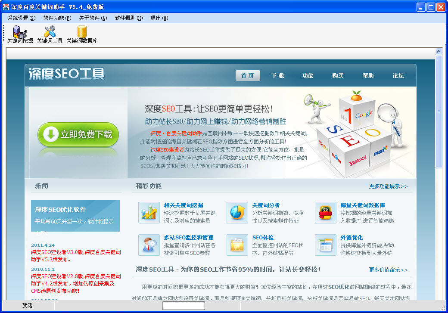Click the status bar progress field
Screen dimensions: 448x313
point(184,306)
